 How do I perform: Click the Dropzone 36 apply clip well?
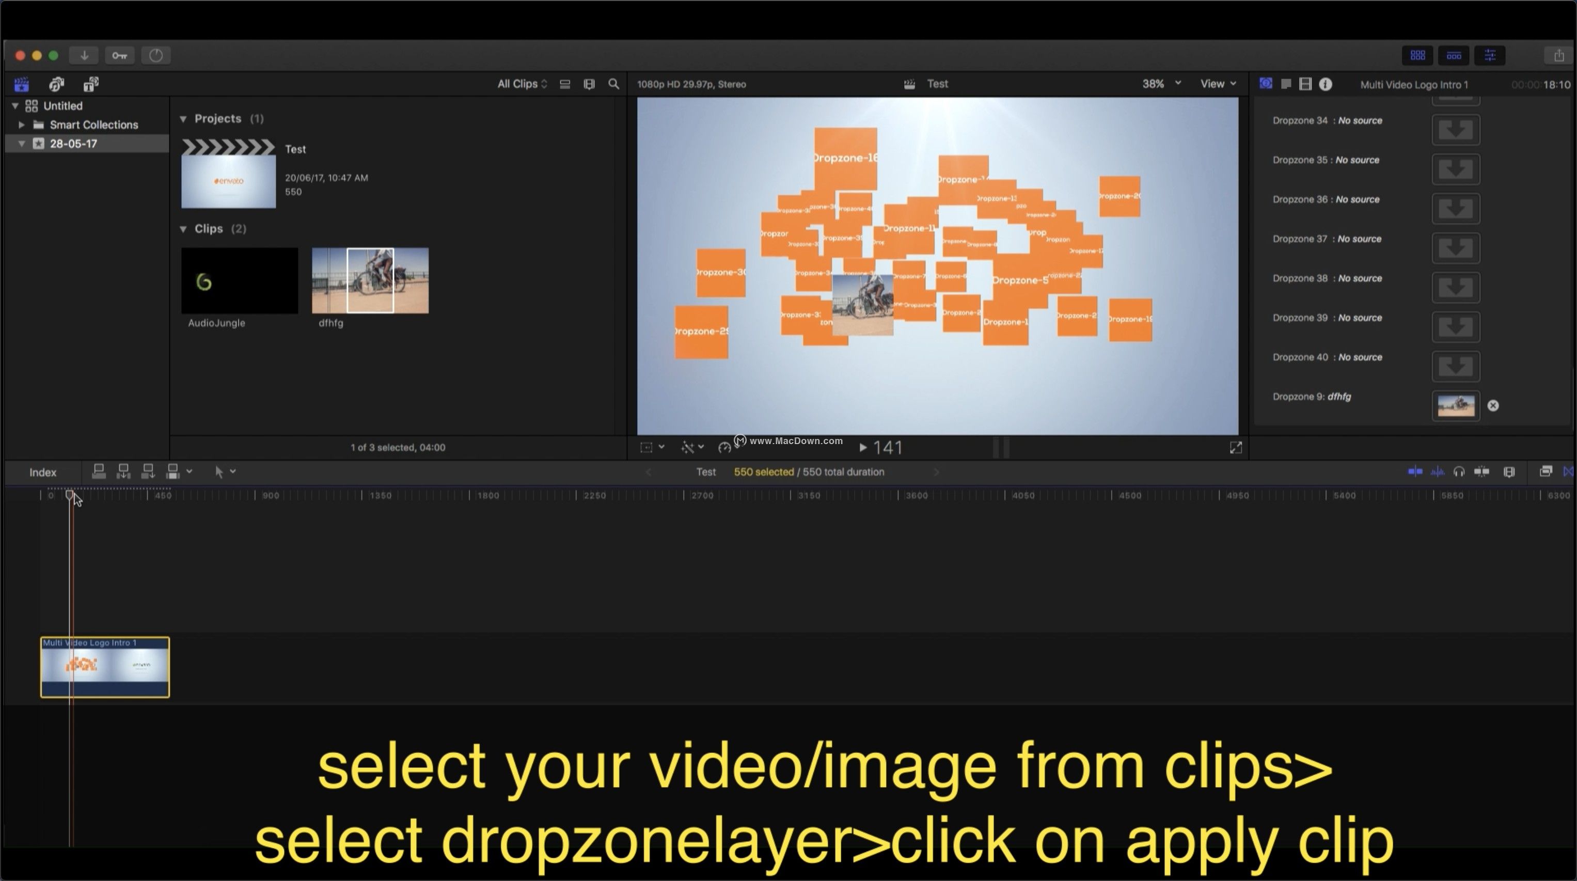pyautogui.click(x=1455, y=209)
